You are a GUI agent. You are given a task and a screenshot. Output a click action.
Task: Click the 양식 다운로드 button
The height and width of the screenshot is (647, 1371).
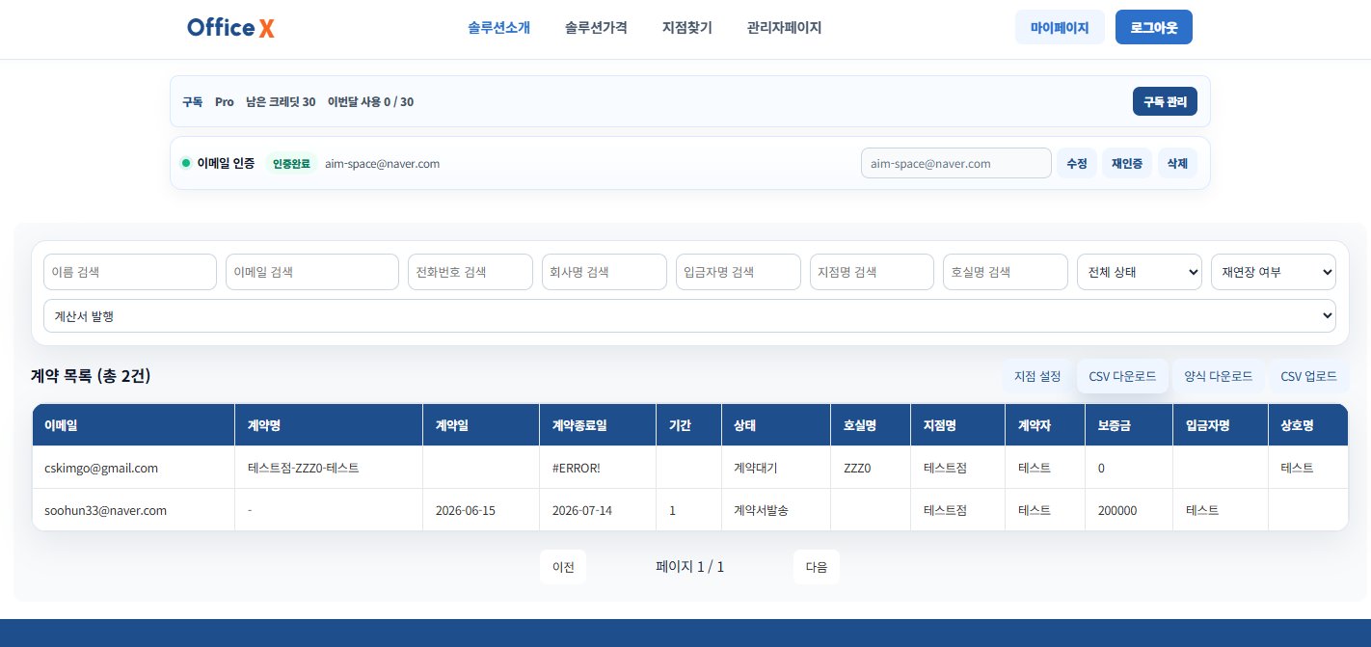[x=1219, y=376]
